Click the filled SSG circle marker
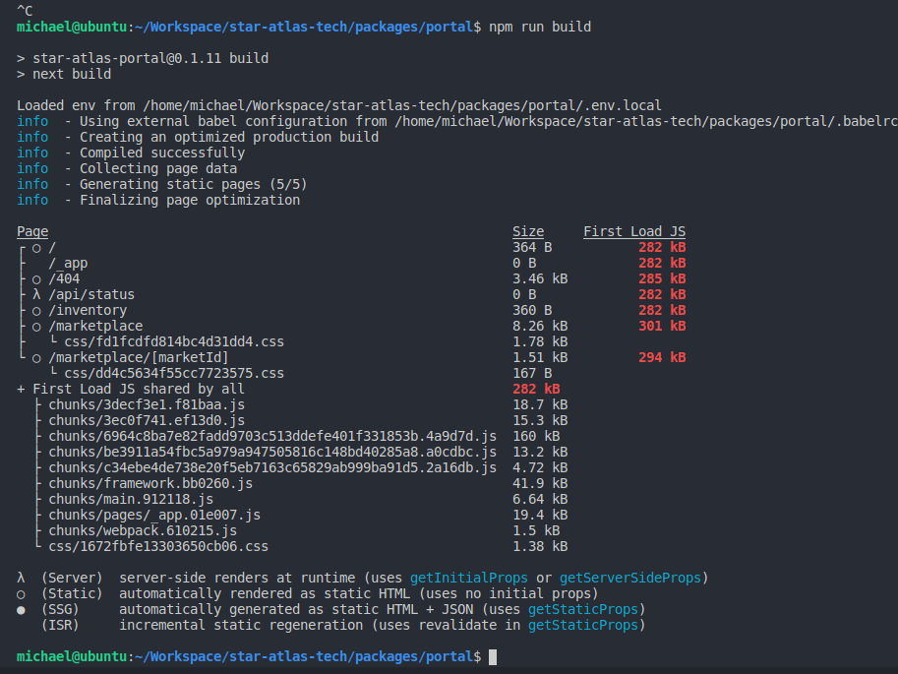This screenshot has height=674, width=898. tap(22, 610)
